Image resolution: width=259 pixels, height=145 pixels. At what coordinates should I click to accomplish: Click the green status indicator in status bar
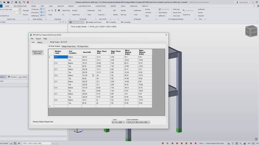pyautogui.click(x=167, y=143)
